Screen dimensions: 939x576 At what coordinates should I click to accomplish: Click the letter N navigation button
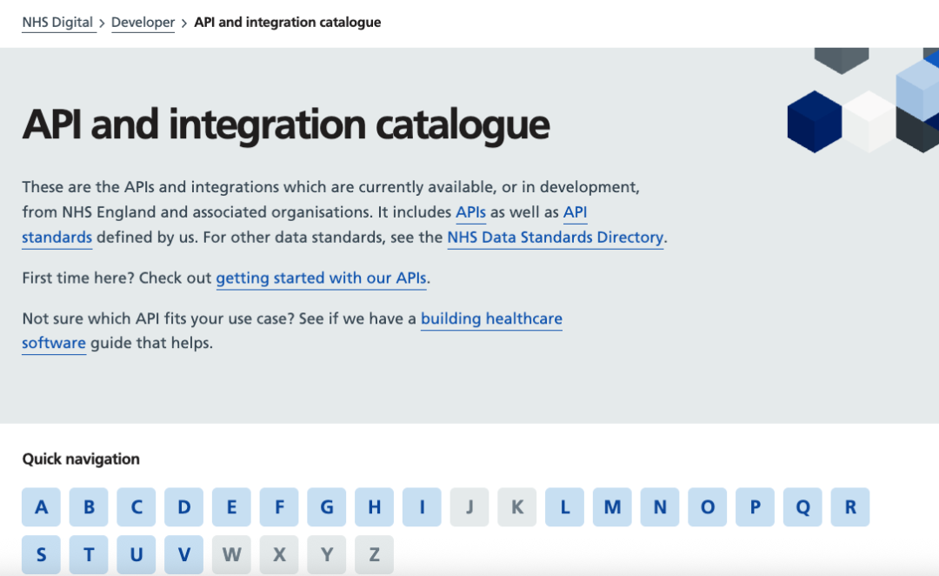pyautogui.click(x=660, y=507)
